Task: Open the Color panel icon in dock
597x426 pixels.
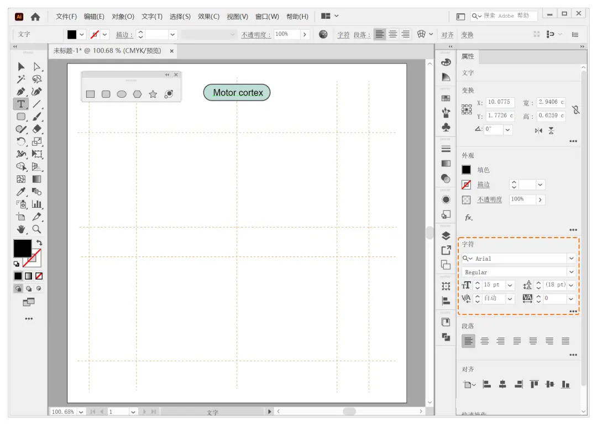Action: [x=446, y=62]
